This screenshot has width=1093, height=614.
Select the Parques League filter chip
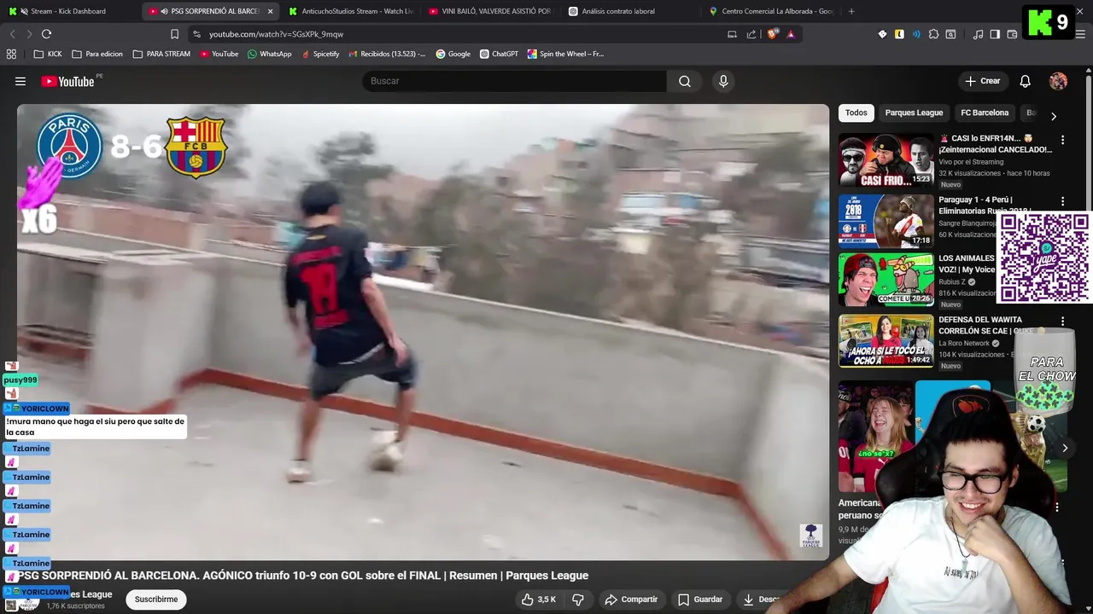914,113
